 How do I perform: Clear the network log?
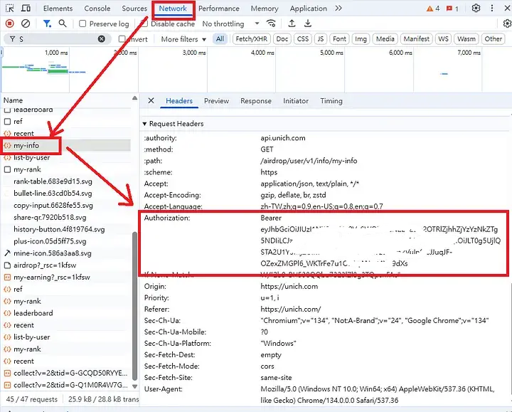(26, 23)
